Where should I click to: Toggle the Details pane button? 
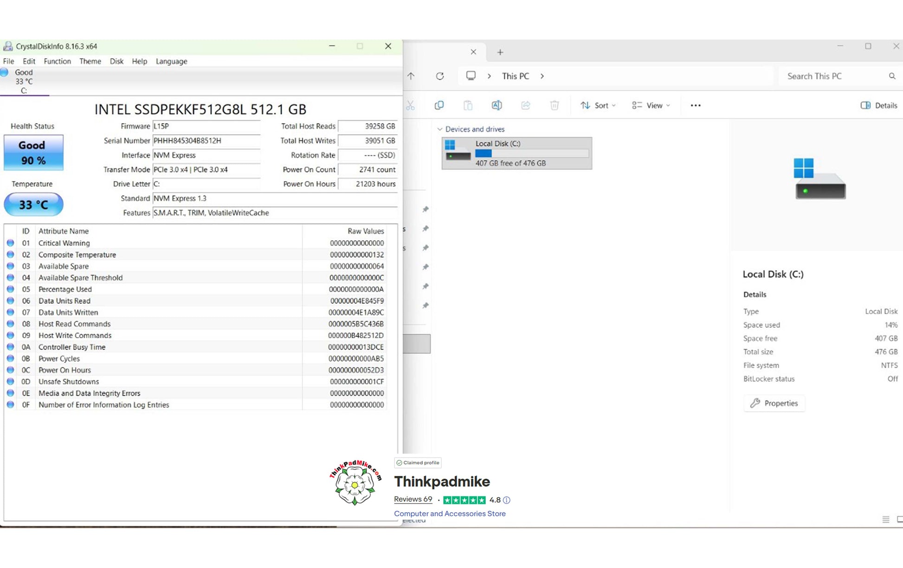[878, 105]
